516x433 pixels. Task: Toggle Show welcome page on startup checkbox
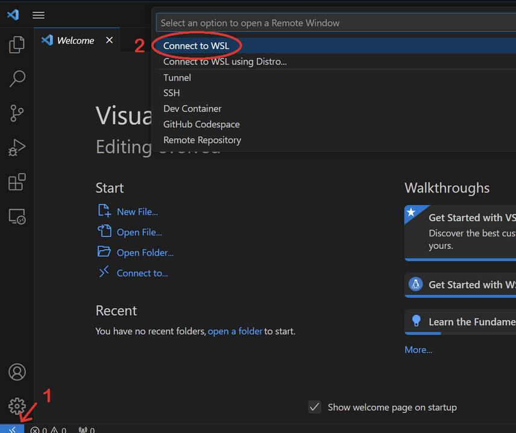315,407
